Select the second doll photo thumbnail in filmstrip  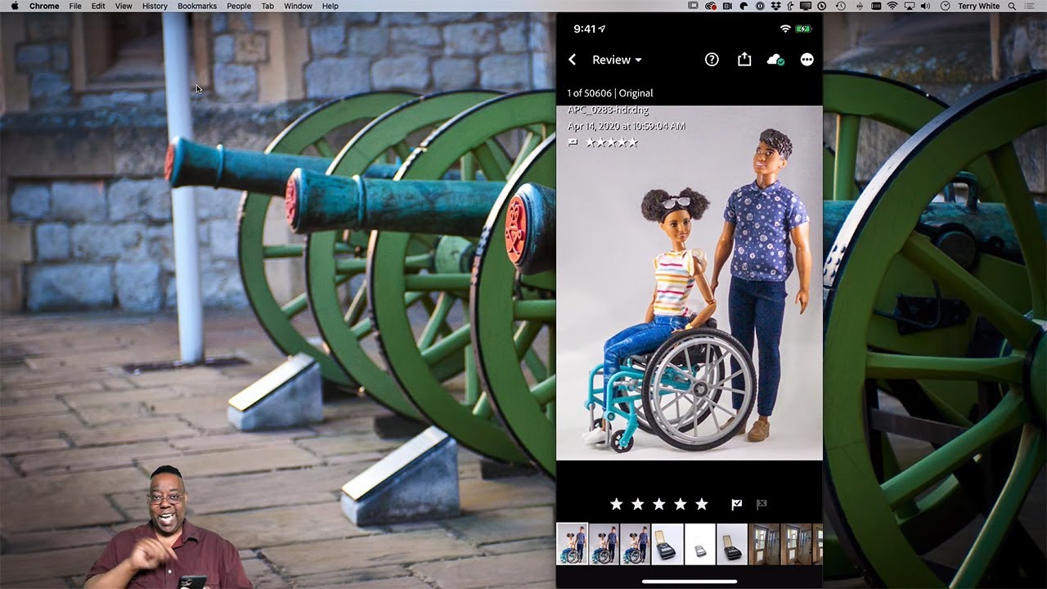click(604, 544)
